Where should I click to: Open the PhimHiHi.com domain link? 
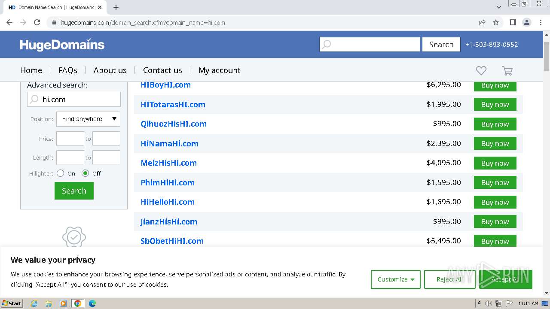pos(168,182)
